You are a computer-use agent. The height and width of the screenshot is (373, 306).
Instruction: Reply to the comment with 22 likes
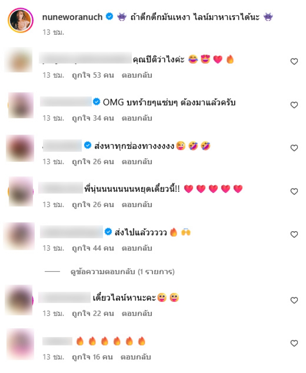click(x=137, y=313)
